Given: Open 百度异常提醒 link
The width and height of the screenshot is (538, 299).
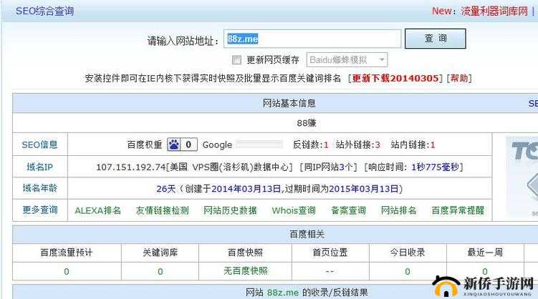Looking at the screenshot, I should tap(458, 210).
